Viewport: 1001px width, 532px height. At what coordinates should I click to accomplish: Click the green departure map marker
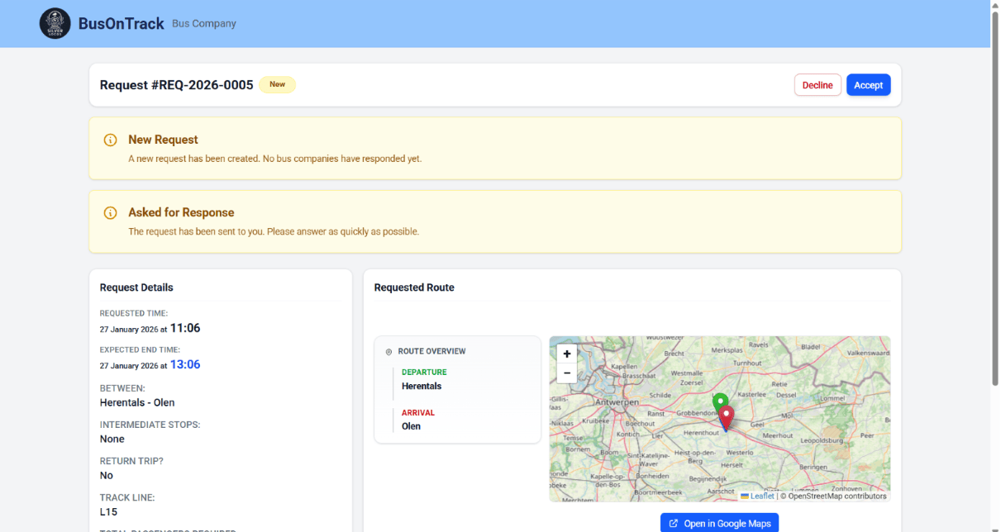tap(720, 403)
